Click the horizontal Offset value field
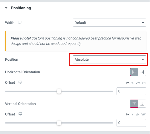Image resolution: width=150 pixels, height=134 pixels. coord(131,91)
